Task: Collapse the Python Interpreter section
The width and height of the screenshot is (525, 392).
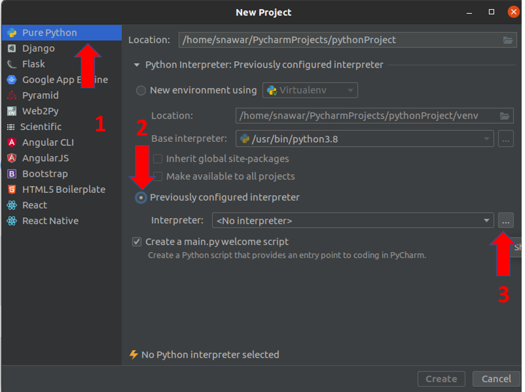Action: pos(136,65)
